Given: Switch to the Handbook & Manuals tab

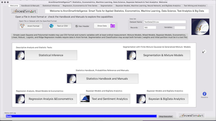Looking at the screenshot, I should tap(30, 6).
